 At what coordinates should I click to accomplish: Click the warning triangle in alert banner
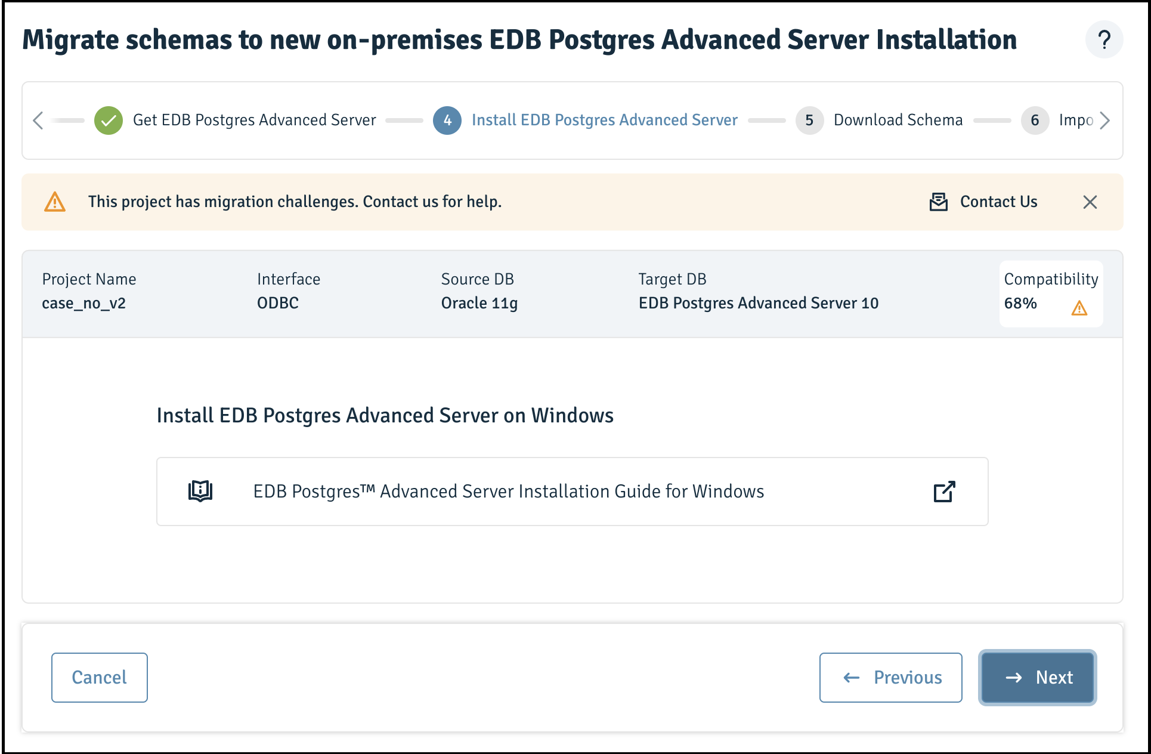pyautogui.click(x=55, y=202)
